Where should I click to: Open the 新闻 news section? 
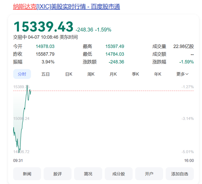[x=27, y=174]
